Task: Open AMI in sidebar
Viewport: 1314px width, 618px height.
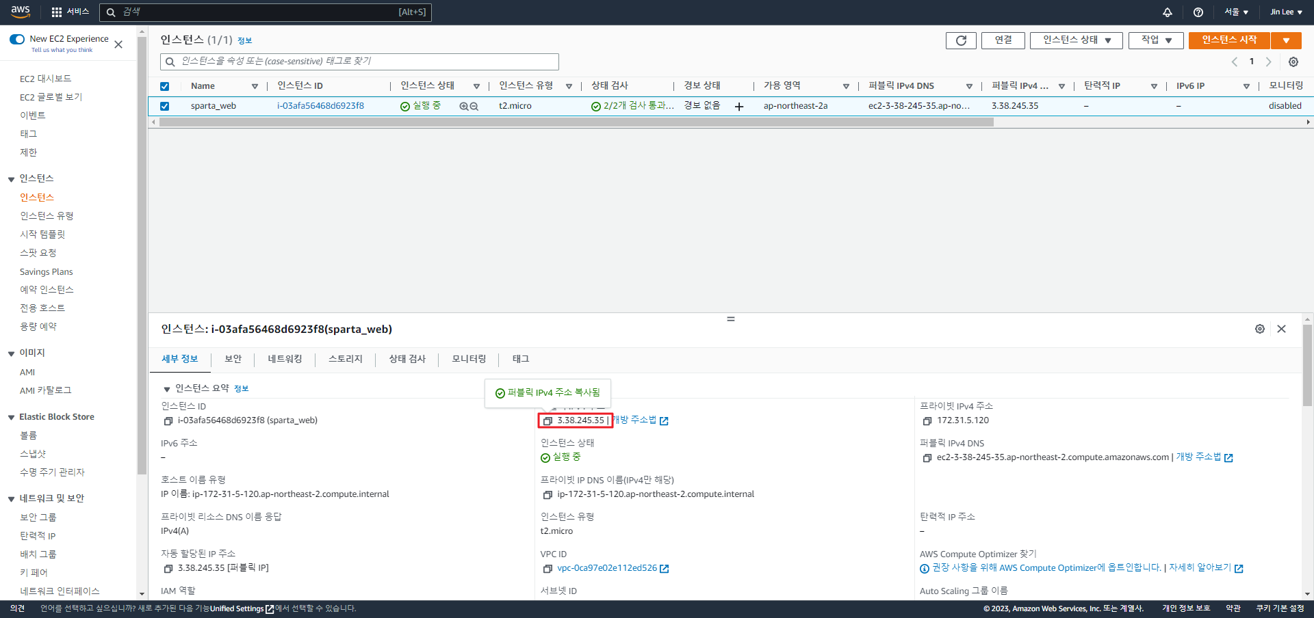Action: (27, 373)
